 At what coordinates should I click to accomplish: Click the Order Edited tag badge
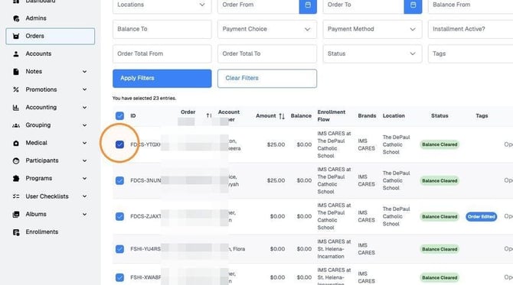(482, 216)
